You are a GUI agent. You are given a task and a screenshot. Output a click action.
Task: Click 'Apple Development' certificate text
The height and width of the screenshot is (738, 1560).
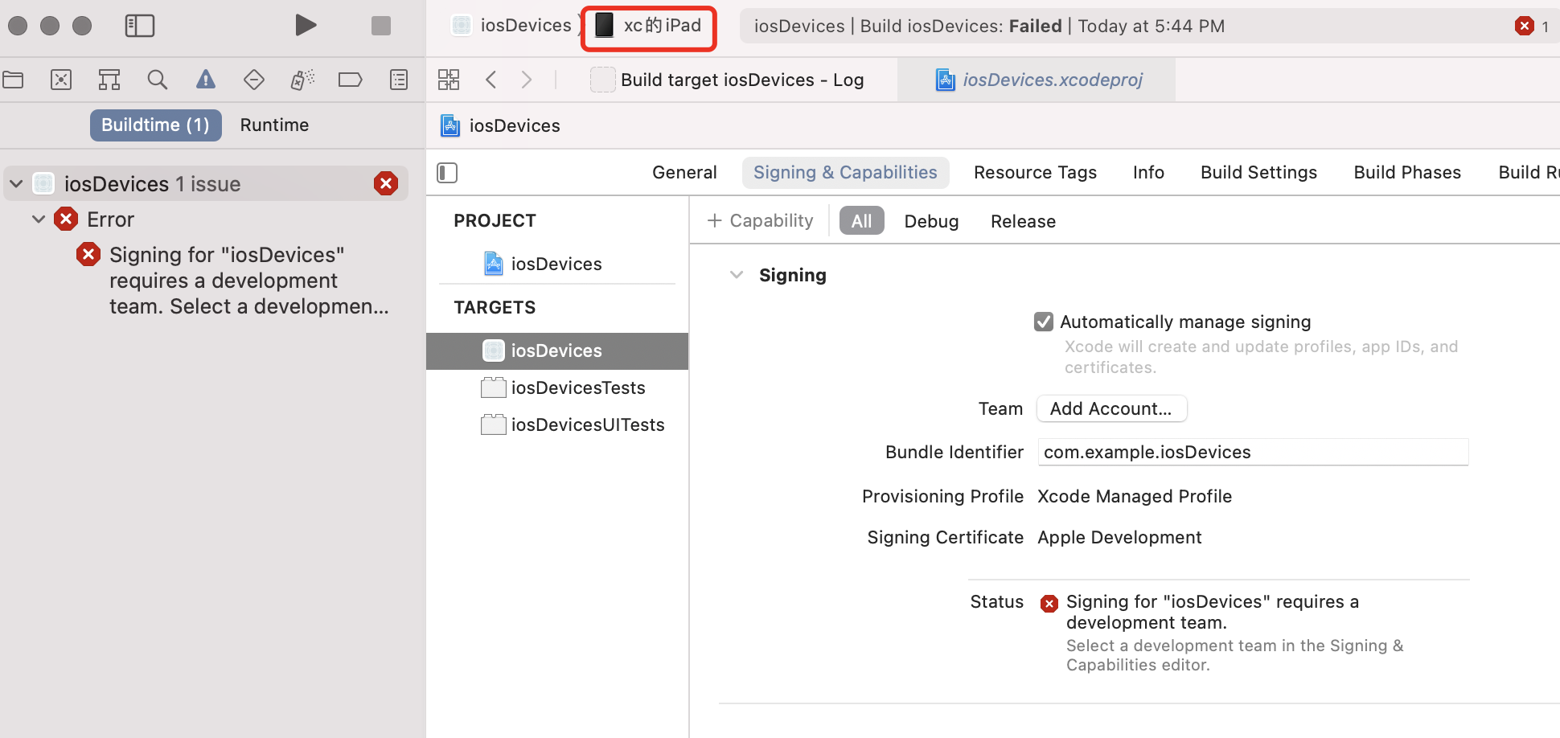pos(1119,538)
